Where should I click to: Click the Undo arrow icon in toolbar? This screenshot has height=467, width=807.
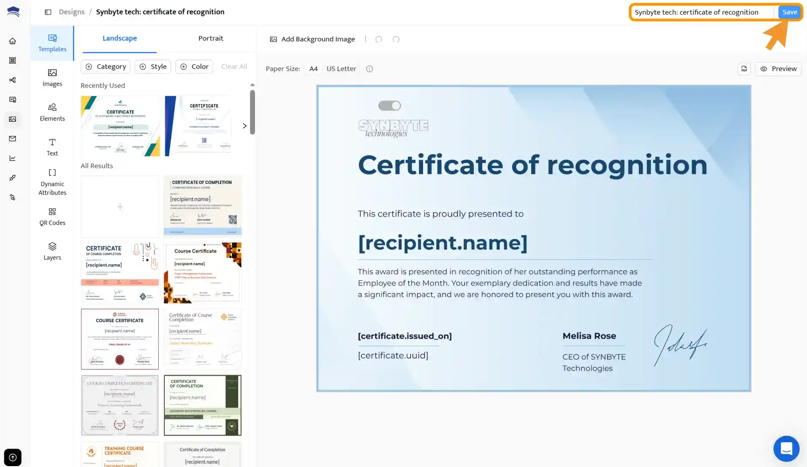(379, 39)
